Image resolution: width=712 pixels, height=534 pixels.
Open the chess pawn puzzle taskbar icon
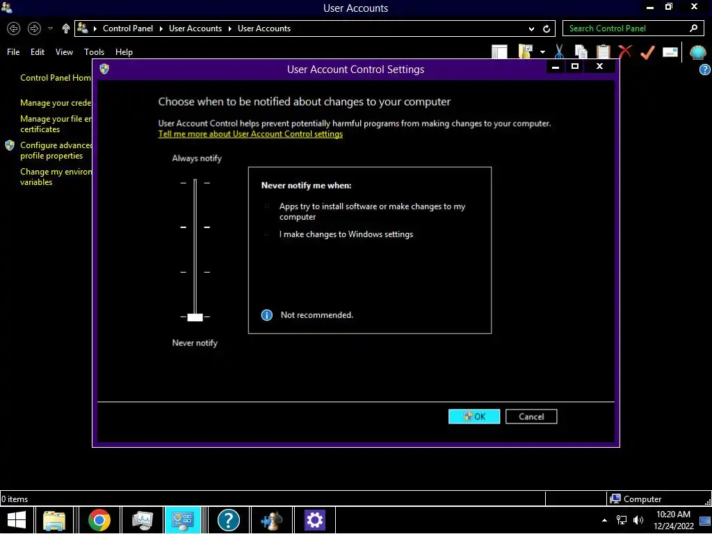[272, 520]
